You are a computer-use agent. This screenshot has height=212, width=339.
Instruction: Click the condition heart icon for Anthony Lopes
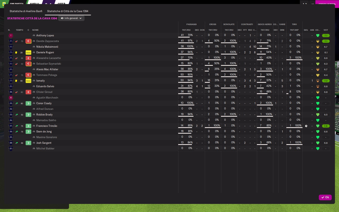[x=318, y=36]
